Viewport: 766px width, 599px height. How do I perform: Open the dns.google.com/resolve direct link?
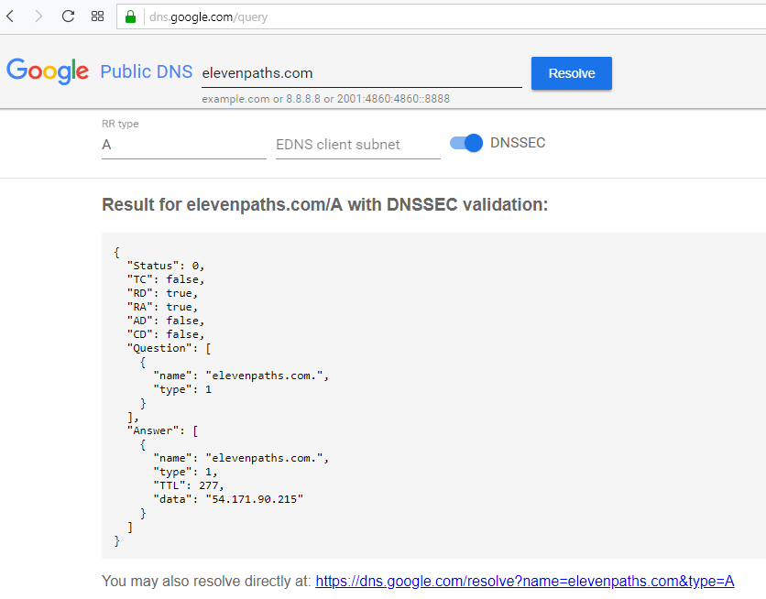524,581
